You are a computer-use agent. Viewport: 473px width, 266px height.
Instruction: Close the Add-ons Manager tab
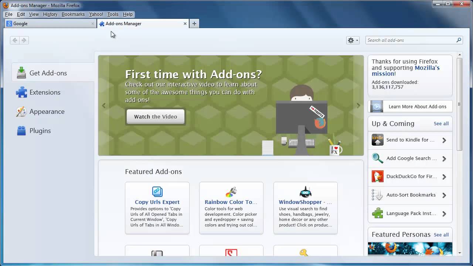pos(185,24)
